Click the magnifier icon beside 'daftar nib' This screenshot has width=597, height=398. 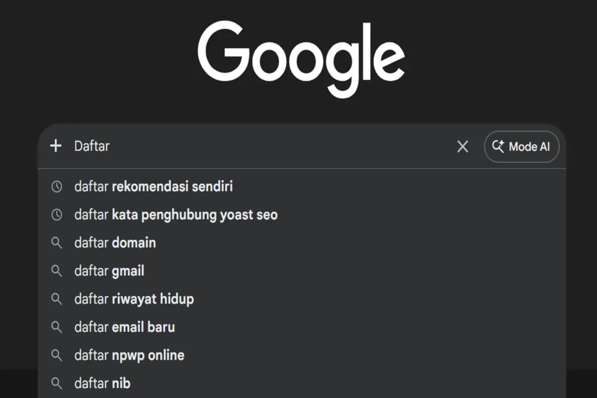tap(57, 383)
